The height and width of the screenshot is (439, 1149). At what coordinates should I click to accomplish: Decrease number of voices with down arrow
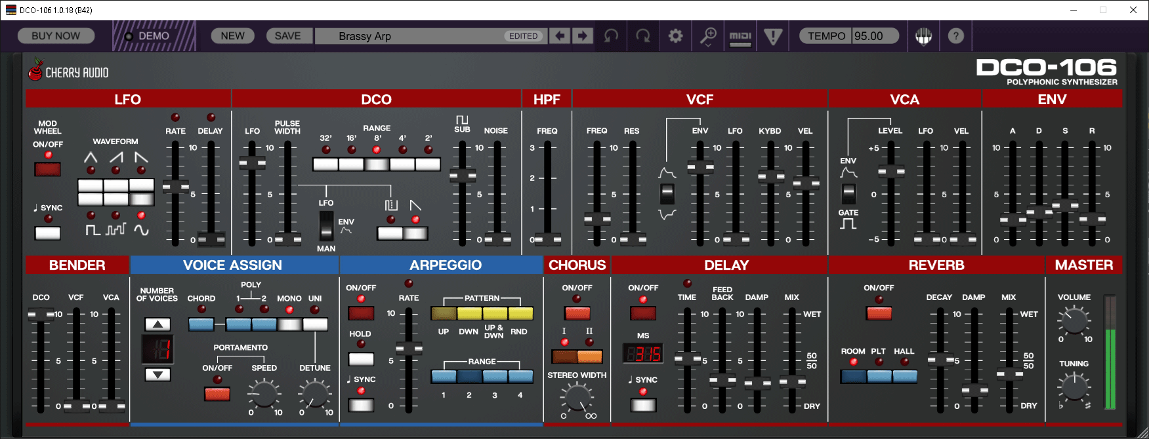click(x=157, y=375)
